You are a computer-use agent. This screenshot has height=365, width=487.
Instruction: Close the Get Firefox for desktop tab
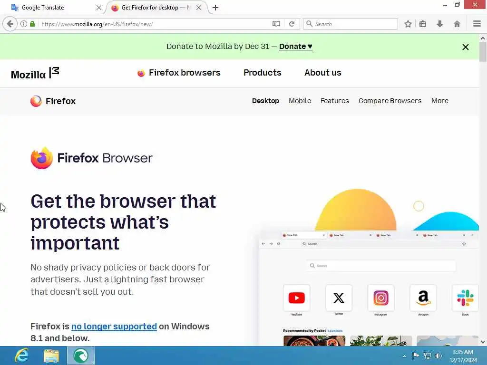tap(199, 8)
